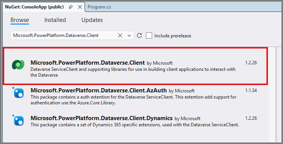Switch to the Updates tab
Viewport: 283px width, 144px height.
(x=92, y=20)
